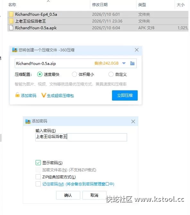Screen dimensions: 190x215
Task: Select the 体积最小 radio button
Action: (74, 75)
